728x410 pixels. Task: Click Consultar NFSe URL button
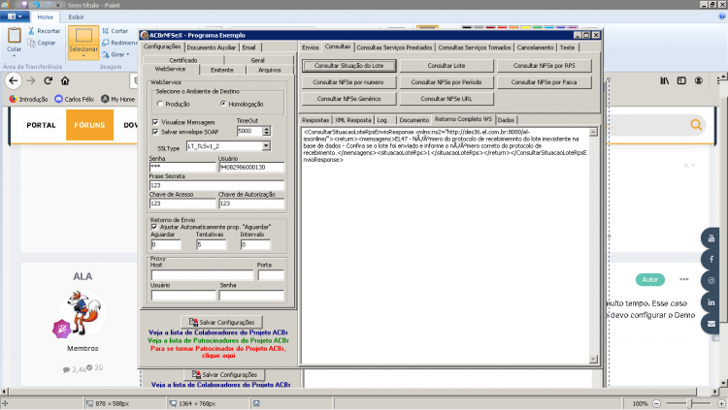pyautogui.click(x=447, y=99)
